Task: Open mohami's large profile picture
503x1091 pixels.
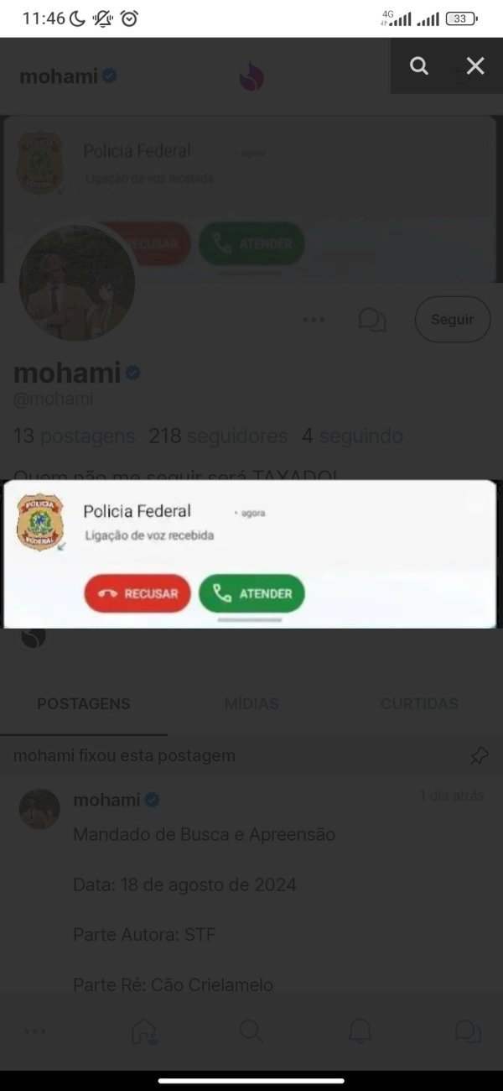Action: 77,283
